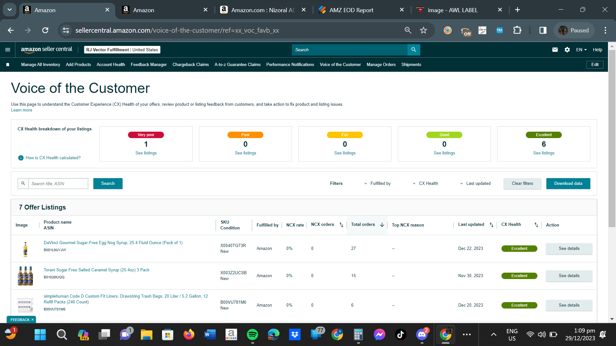Screen dimensions: 616x346
Task: Open the FBA extension icon
Action: click(500, 30)
